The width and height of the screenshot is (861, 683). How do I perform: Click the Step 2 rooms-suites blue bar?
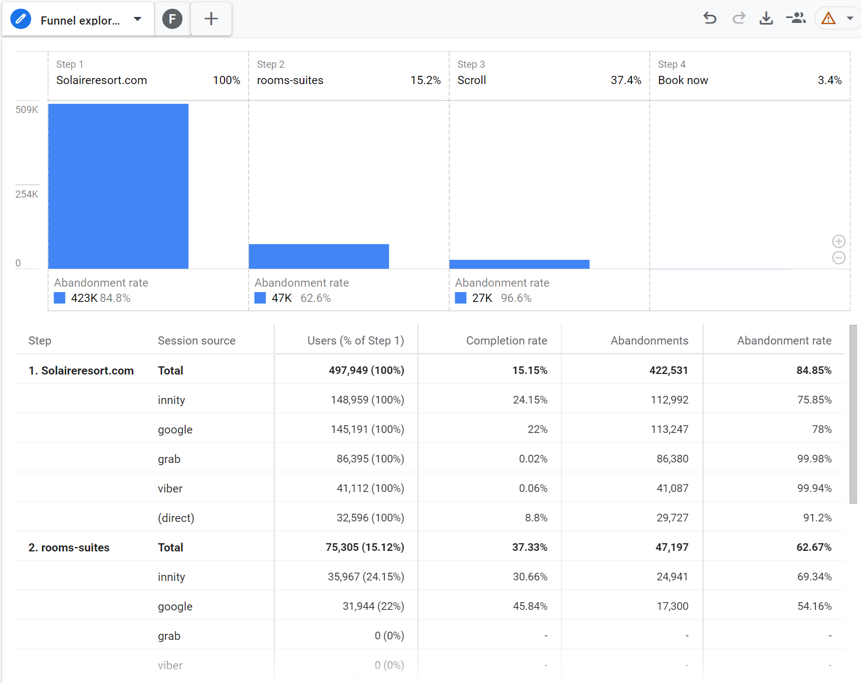[319, 256]
